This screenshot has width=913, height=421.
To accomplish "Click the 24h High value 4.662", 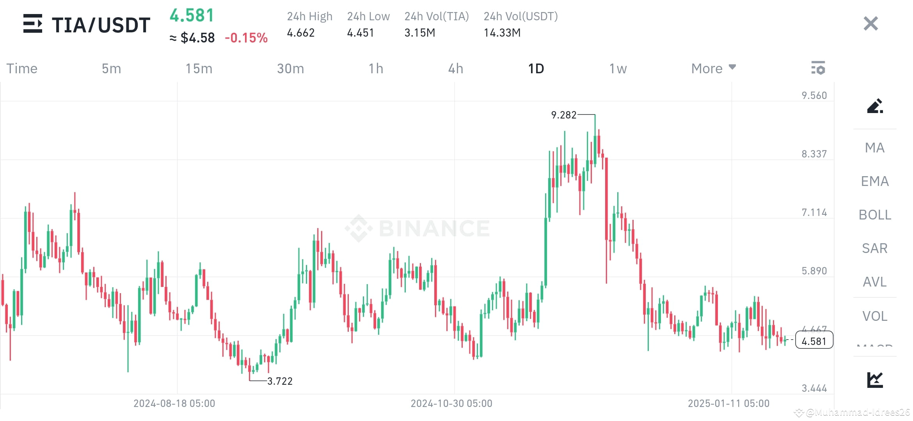I will pos(301,33).
